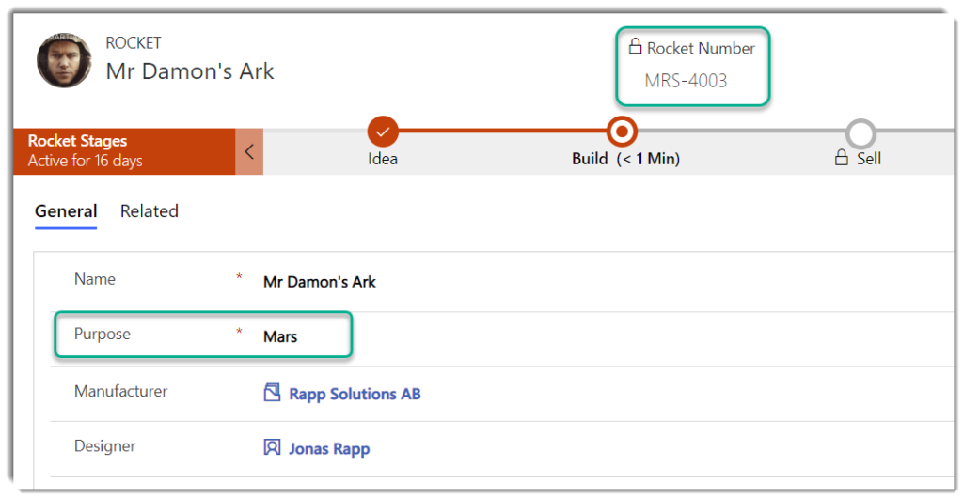
Task: Expand the Build (< 1 Min) stage label
Action: point(625,159)
